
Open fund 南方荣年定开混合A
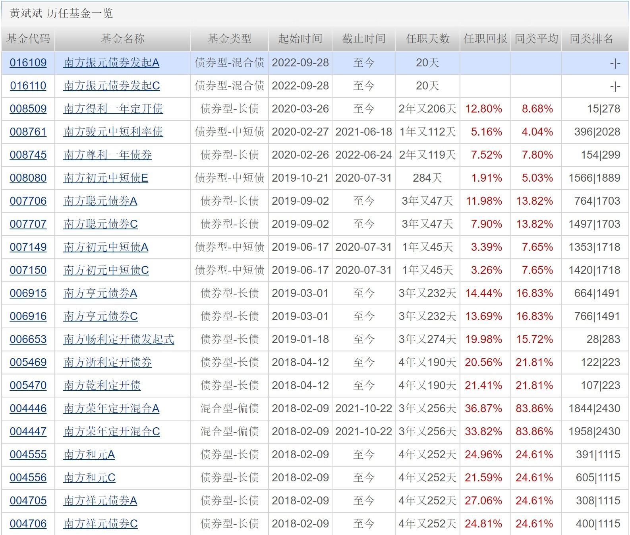click(111, 409)
